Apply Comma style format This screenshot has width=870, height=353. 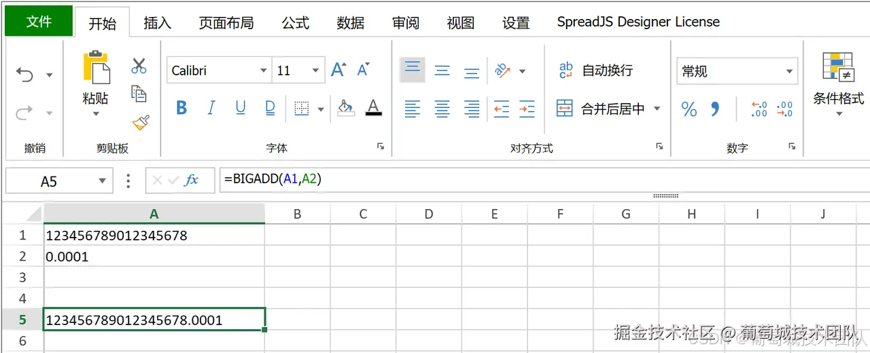coord(715,109)
